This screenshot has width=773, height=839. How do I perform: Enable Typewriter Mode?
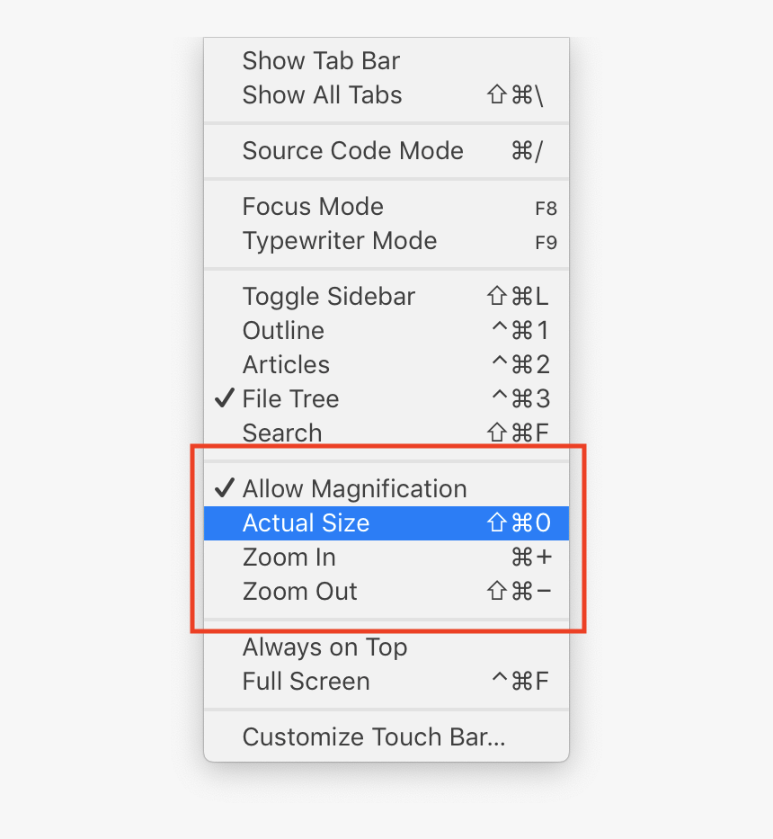(339, 241)
